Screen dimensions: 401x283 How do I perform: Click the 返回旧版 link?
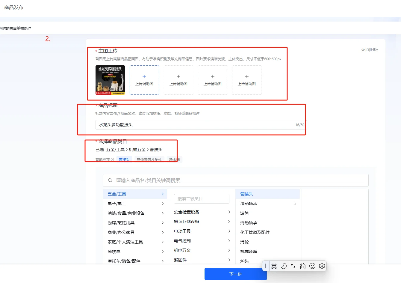370,49
